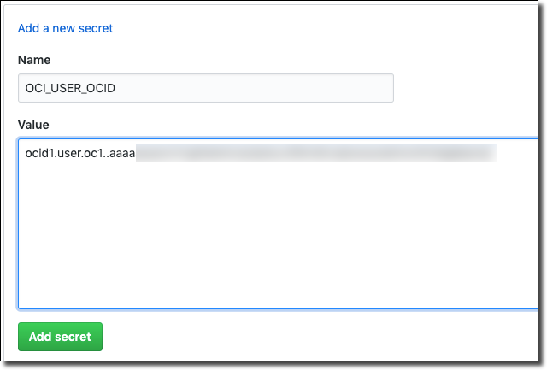Viewport: 547px width, 370px height.
Task: Click the blurred portion of the secret value
Action: click(x=316, y=154)
